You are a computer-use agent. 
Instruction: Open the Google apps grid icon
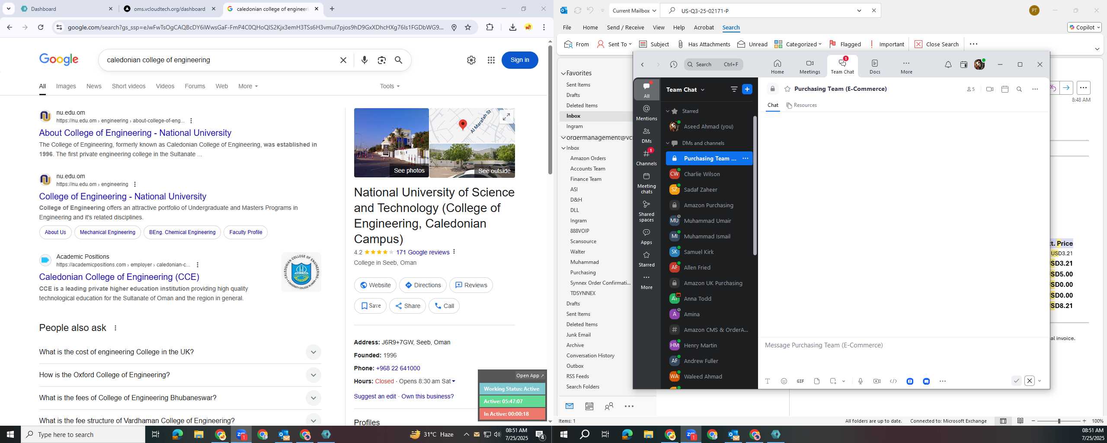(x=491, y=60)
